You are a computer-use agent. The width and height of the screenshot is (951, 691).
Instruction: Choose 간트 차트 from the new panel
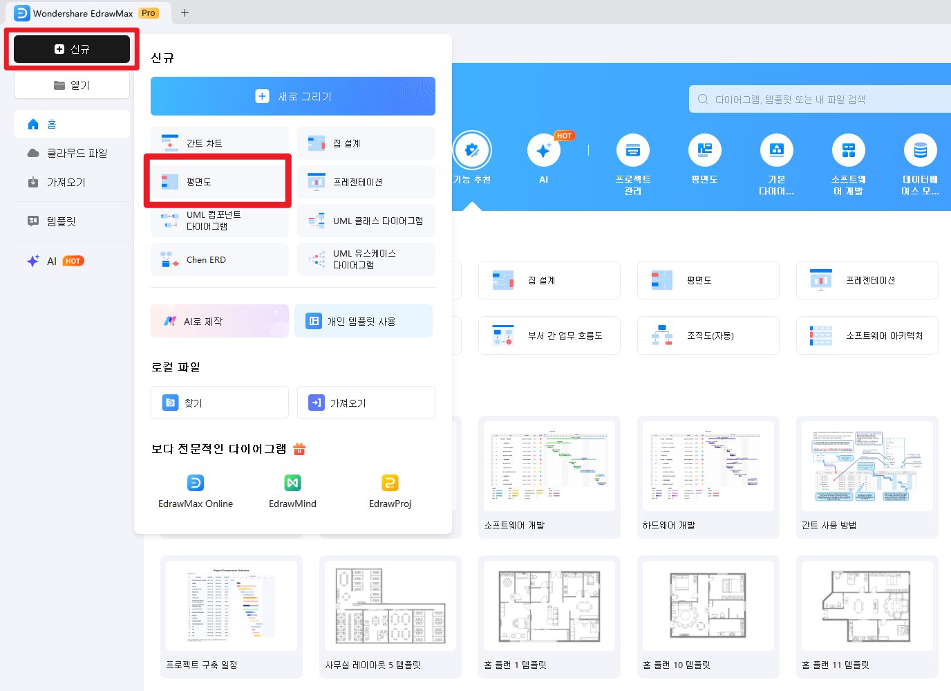(219, 143)
